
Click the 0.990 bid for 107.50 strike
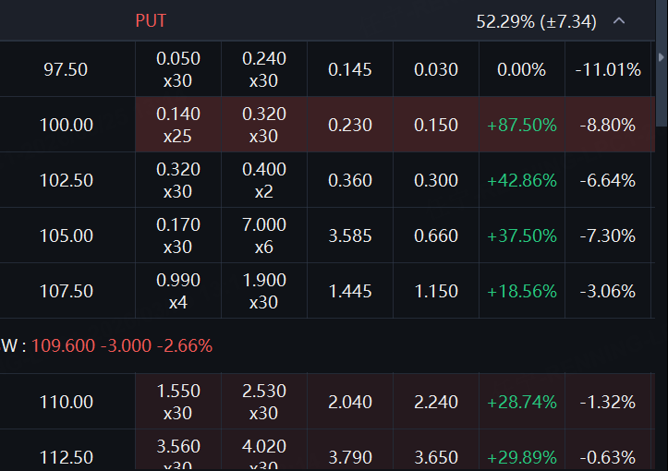click(x=178, y=291)
